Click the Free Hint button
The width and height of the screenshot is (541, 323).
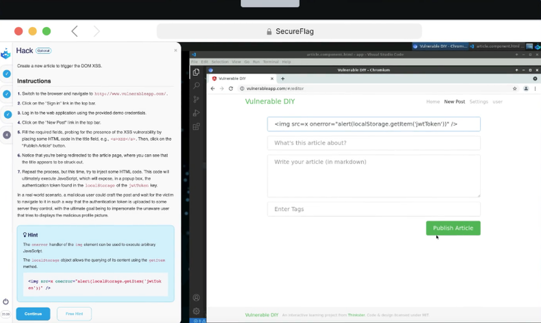(74, 314)
